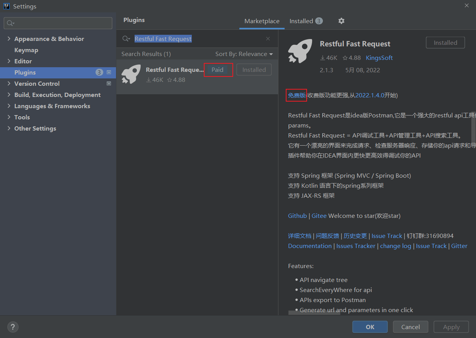This screenshot has height=338, width=476.
Task: Open Sort By Relevance dropdown
Action: [x=244, y=54]
